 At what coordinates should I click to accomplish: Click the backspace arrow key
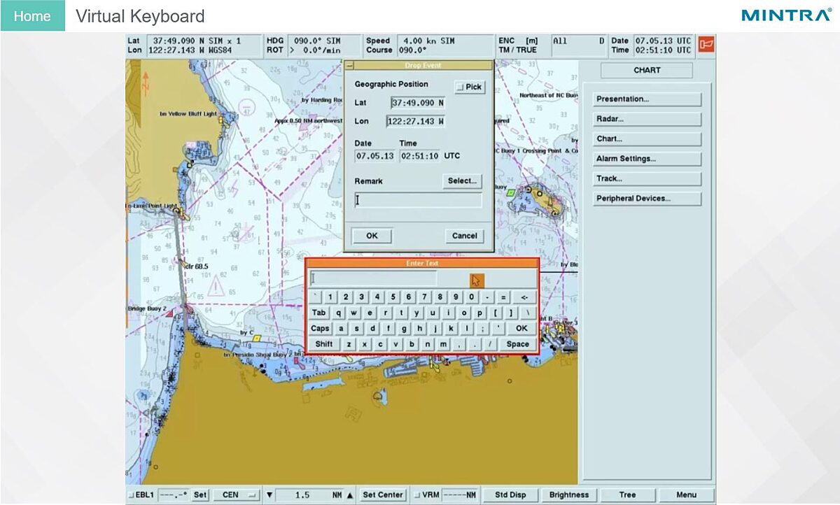524,297
